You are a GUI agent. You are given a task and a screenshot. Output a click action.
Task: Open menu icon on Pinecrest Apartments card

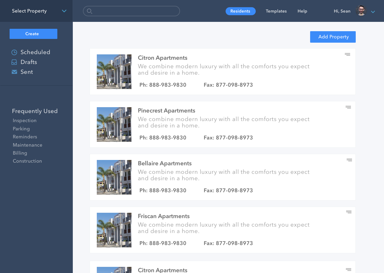coord(348,107)
